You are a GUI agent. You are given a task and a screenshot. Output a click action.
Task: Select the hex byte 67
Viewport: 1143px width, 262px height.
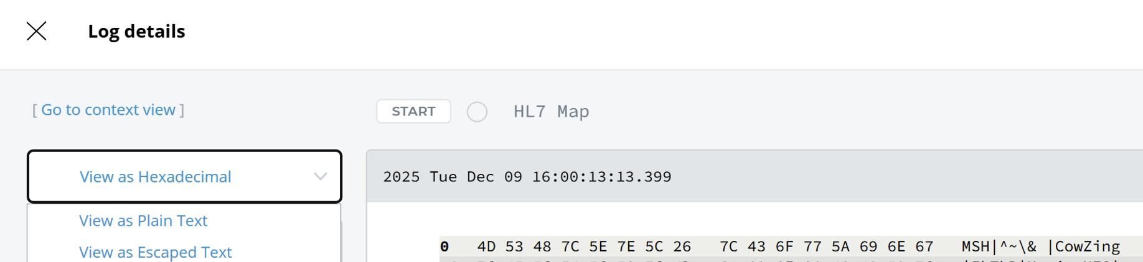(x=924, y=246)
